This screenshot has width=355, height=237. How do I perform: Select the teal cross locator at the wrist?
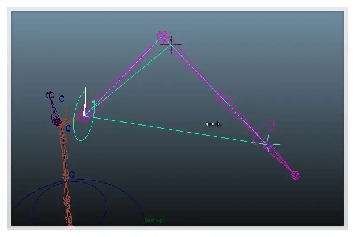coord(268,145)
